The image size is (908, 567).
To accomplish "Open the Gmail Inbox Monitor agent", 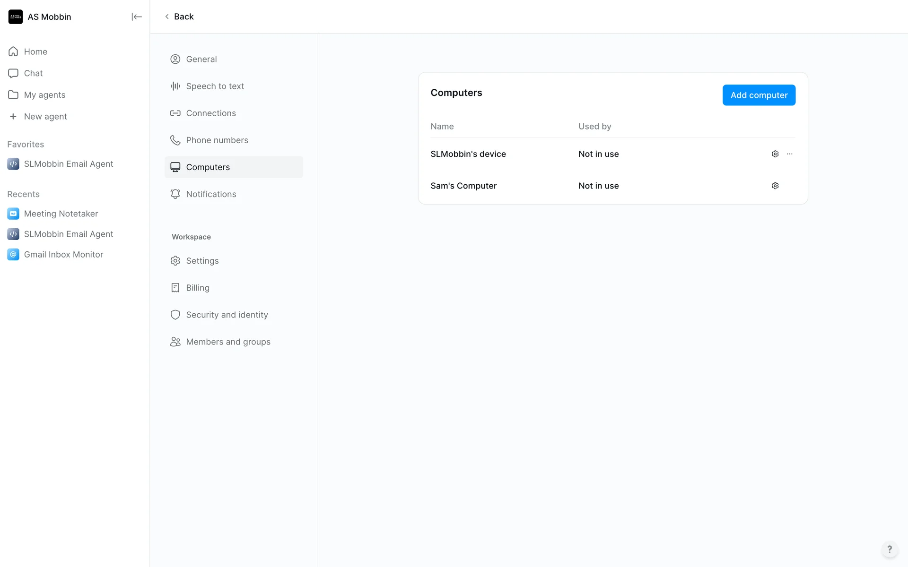I will 63,255.
